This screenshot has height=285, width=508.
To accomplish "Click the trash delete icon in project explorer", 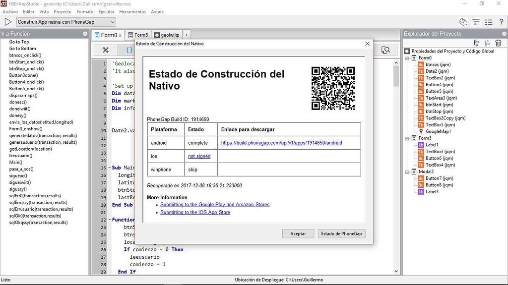I will [x=498, y=43].
